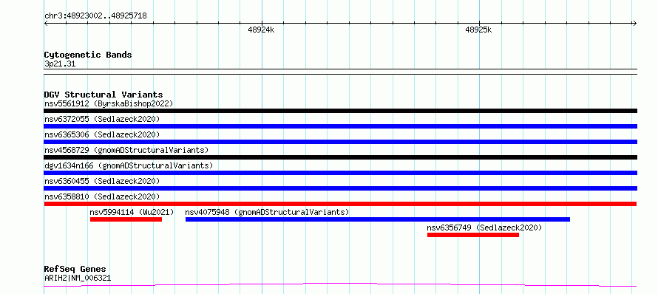Select the blue bar under nsv6365306
The image size is (658, 294).
(340, 142)
